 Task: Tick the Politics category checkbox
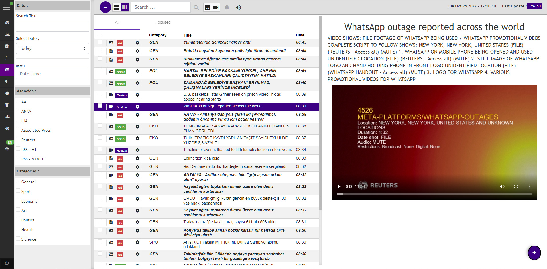tap(18, 219)
